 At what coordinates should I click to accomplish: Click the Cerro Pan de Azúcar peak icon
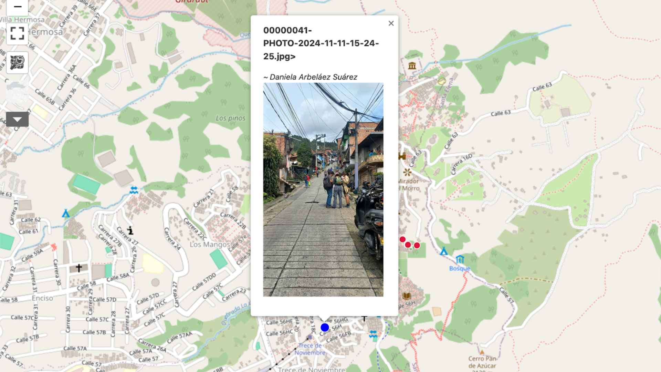[482, 352]
